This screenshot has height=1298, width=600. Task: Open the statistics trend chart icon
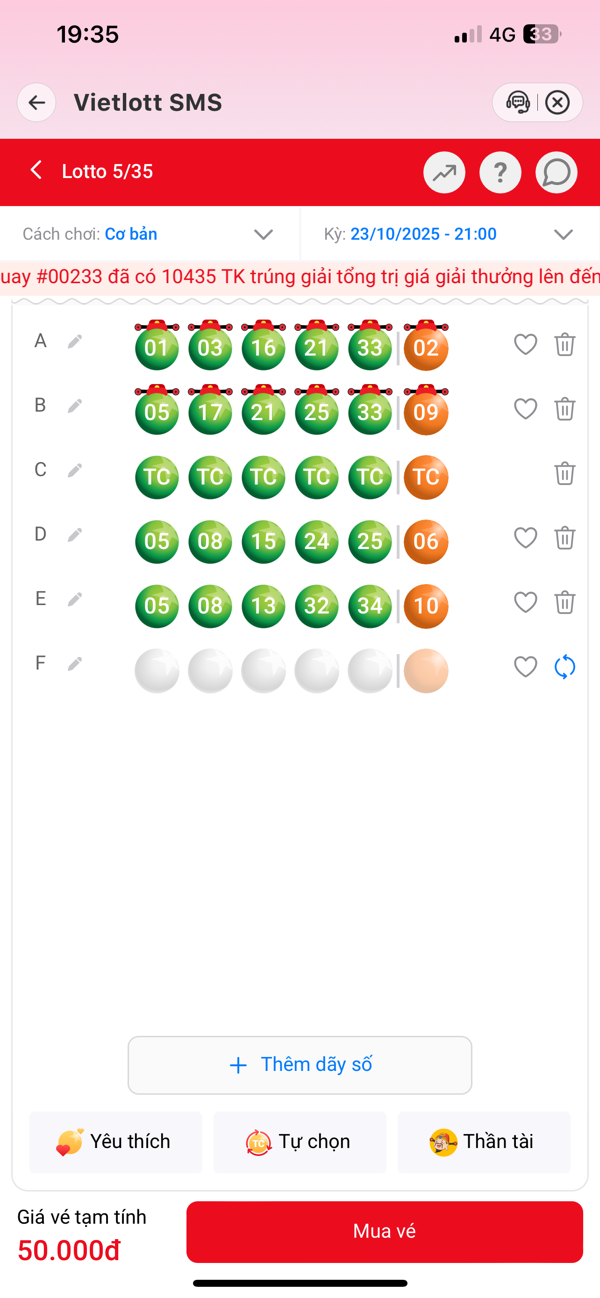point(444,172)
